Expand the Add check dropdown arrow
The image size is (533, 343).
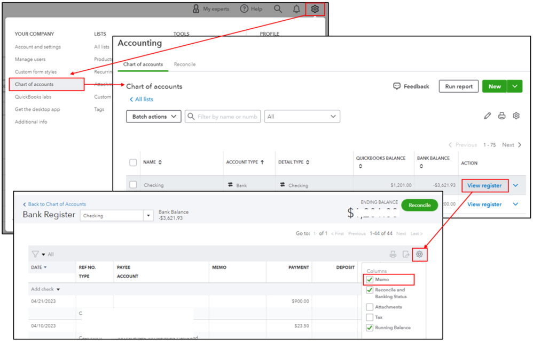[x=58, y=289]
